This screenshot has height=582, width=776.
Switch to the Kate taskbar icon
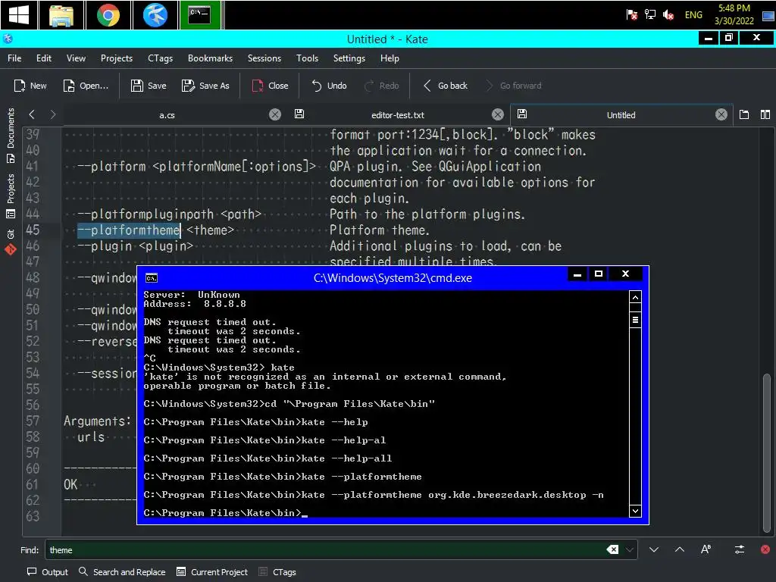tap(155, 15)
